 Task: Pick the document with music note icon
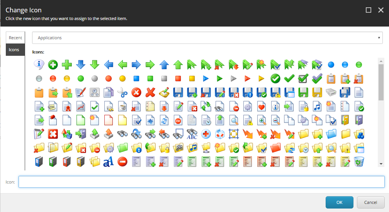[317, 107]
